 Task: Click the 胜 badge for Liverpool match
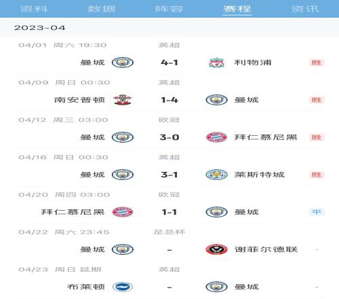point(317,63)
